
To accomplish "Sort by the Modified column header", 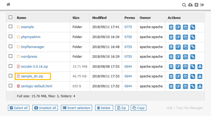I will (99, 18).
